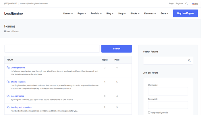Viewport: 201px width, 115px height.
Task: Focus the main forum search input field
Action: pyautogui.click(x=52, y=49)
